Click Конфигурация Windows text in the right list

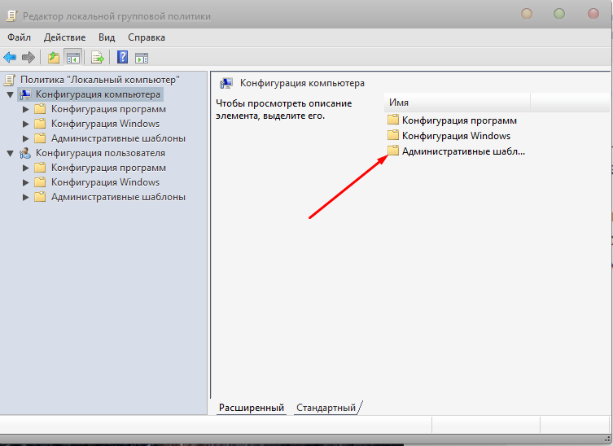pyautogui.click(x=456, y=136)
